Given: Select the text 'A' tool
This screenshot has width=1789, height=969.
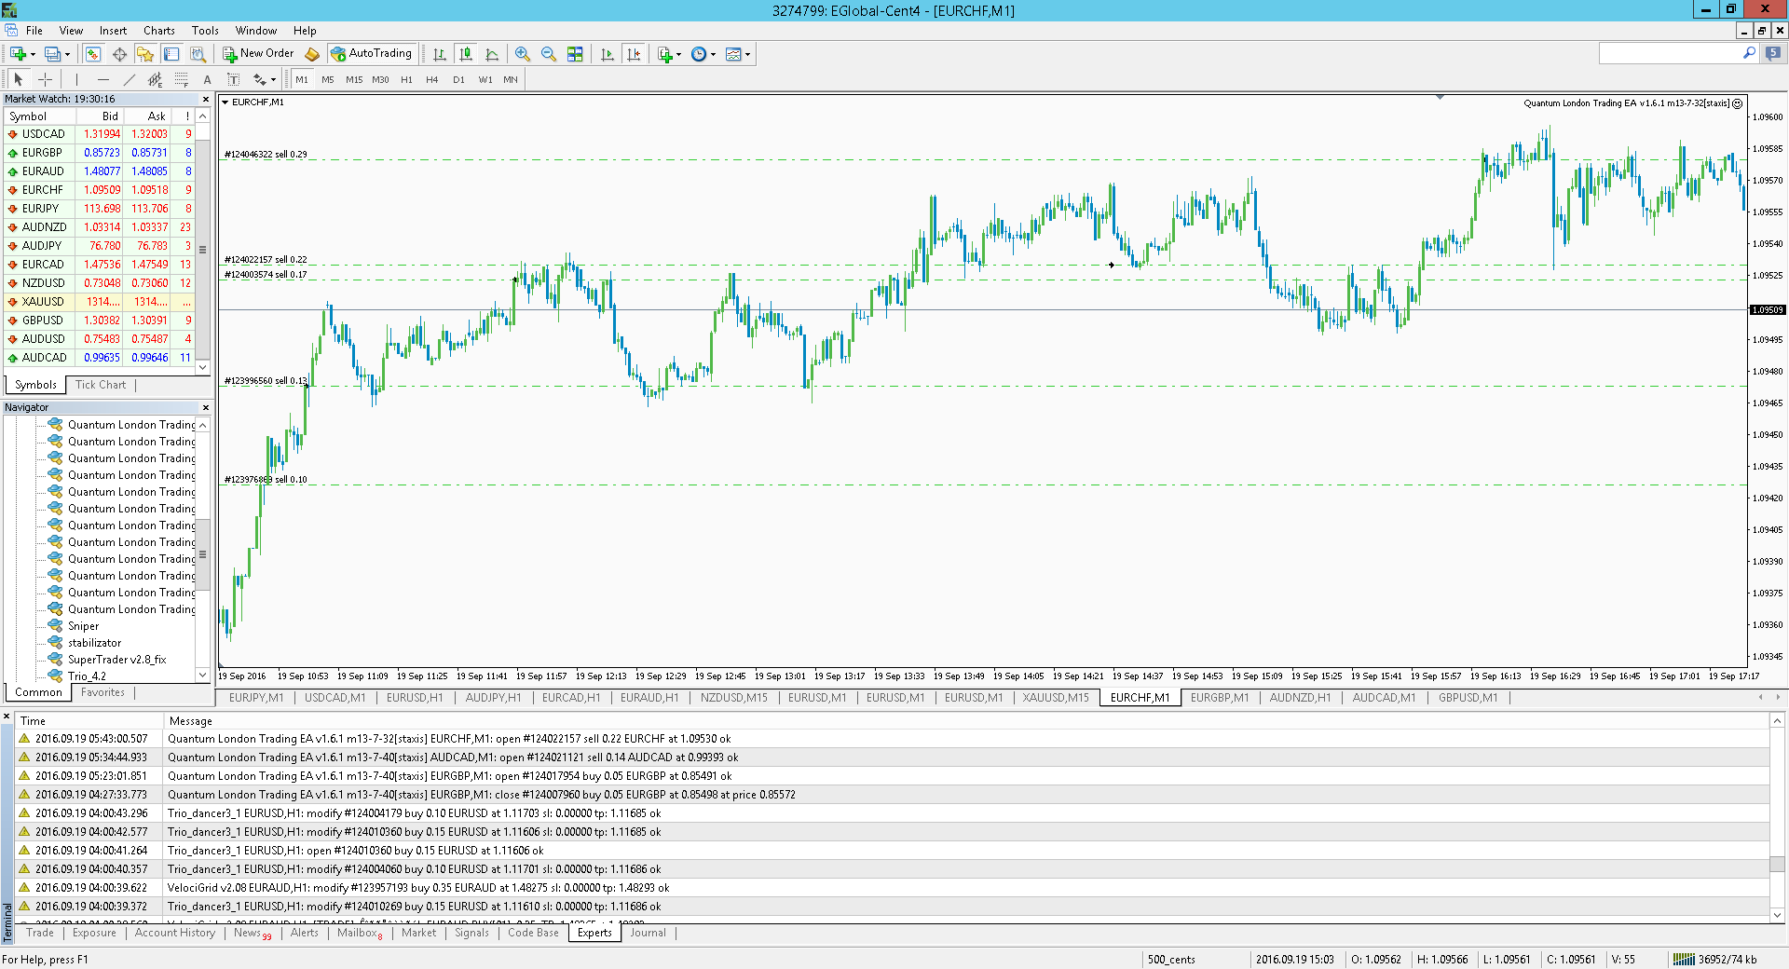Looking at the screenshot, I should click(208, 79).
